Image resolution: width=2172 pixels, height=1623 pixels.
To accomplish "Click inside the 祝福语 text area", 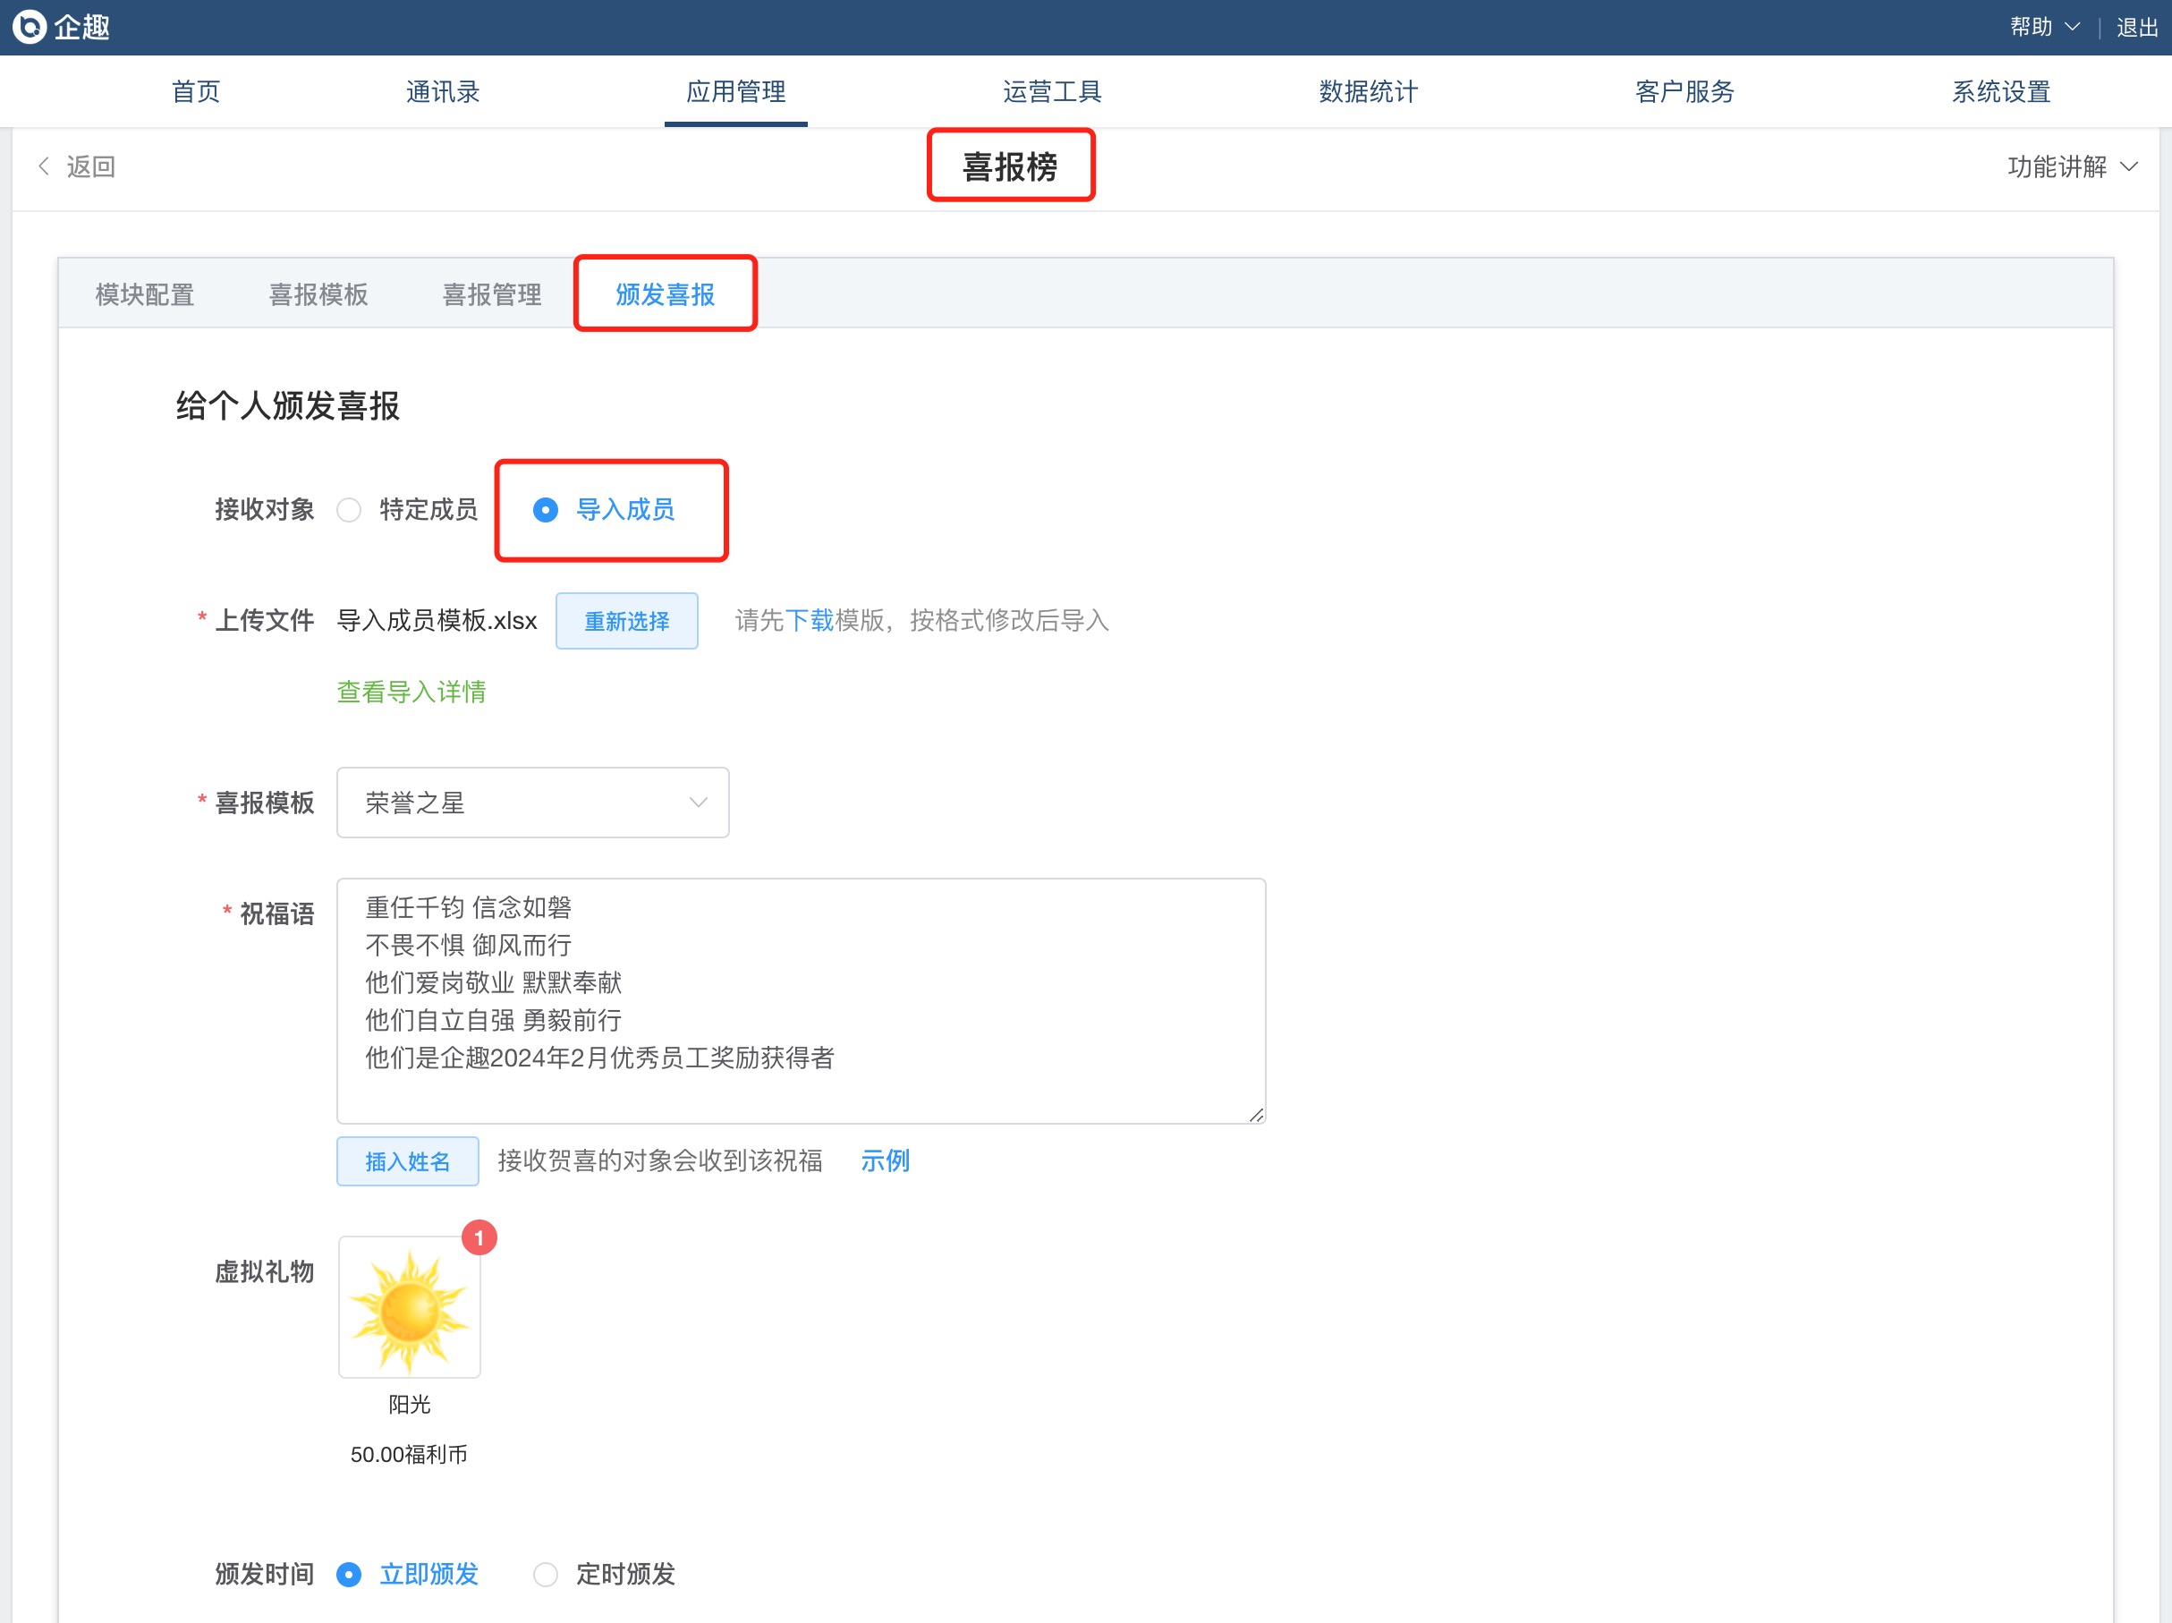I will 801,999.
